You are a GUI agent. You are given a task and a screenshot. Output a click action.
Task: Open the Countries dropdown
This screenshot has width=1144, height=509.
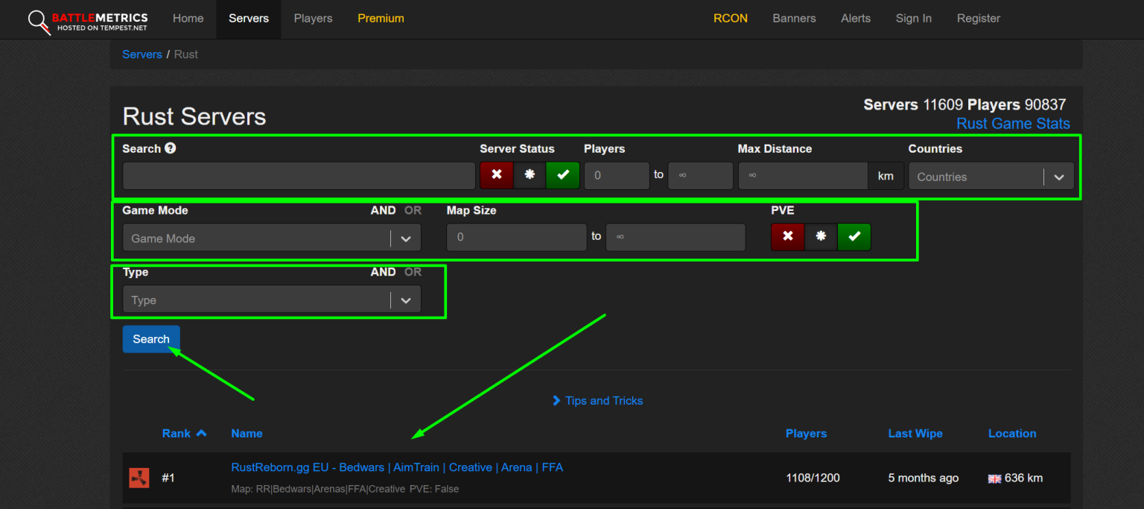991,177
